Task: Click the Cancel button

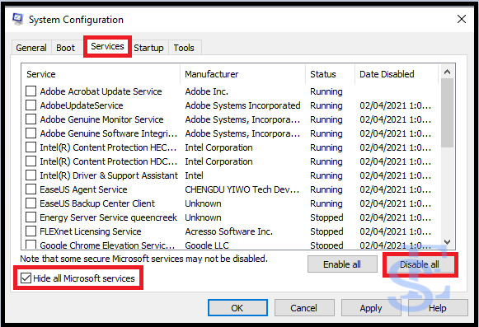Action: click(x=304, y=308)
